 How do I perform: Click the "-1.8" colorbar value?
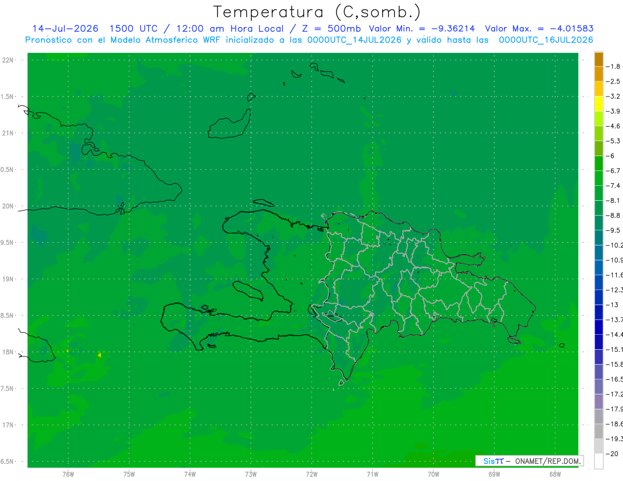tap(613, 67)
